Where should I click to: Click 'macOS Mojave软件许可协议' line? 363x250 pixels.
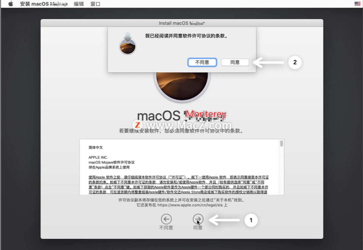(x=112, y=162)
